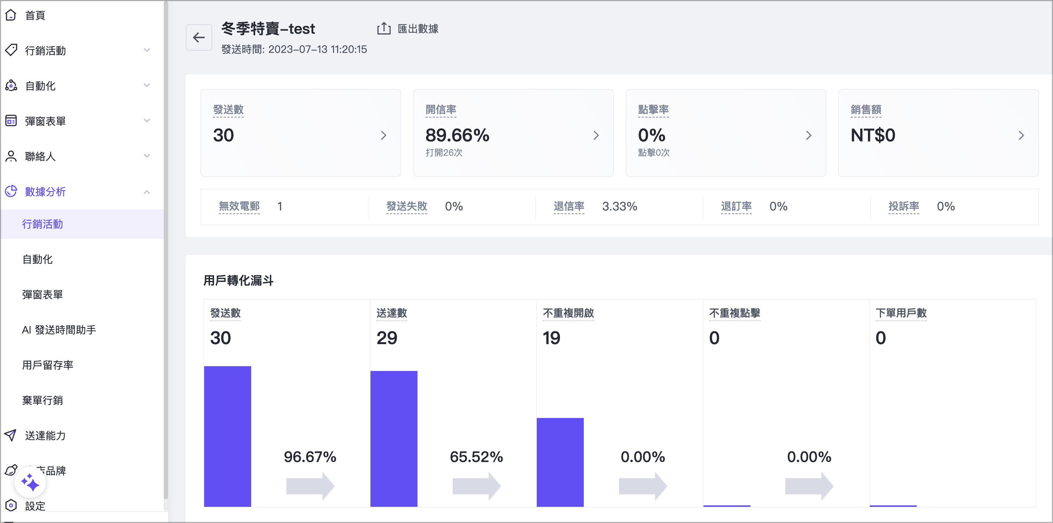Expand the 自動化 sidebar chevron

[x=147, y=86]
